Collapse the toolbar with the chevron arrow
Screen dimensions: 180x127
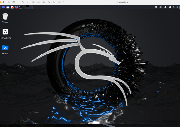tap(63, 2)
